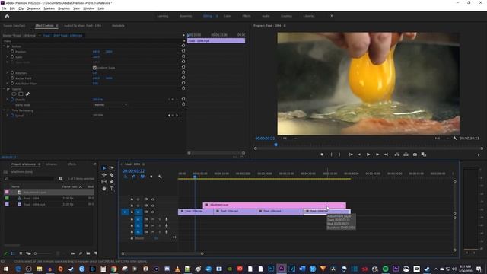Toggle V3 track output eye
This screenshot has width=487, height=274.
tap(153, 199)
